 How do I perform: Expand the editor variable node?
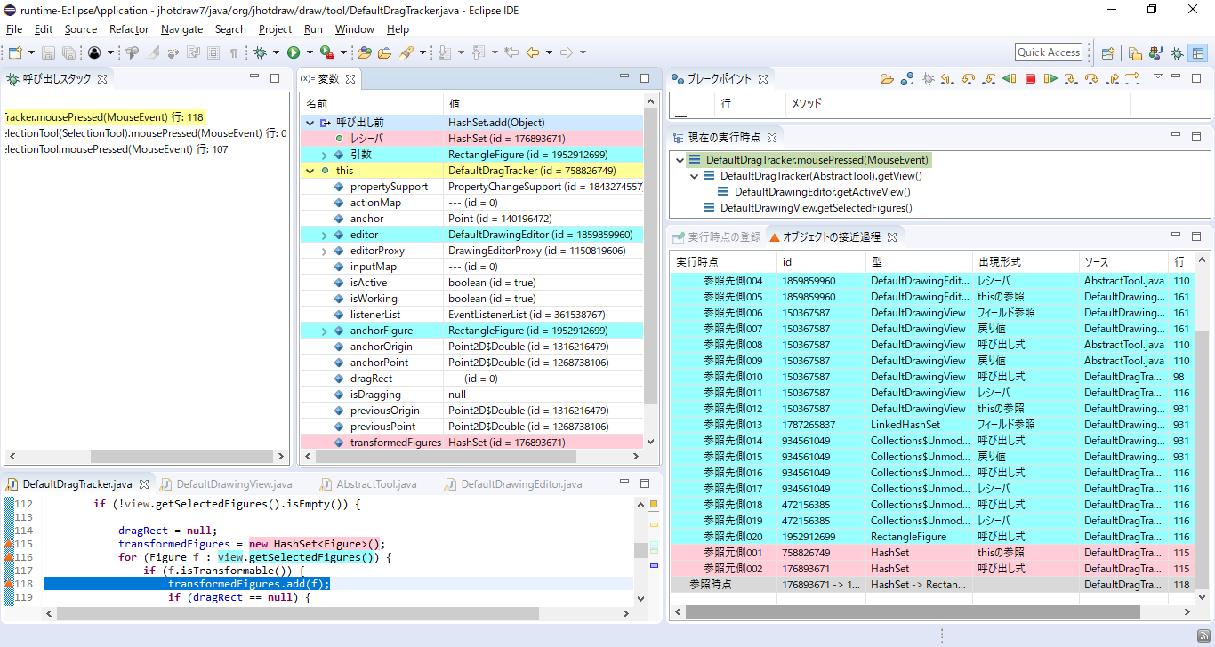point(325,235)
